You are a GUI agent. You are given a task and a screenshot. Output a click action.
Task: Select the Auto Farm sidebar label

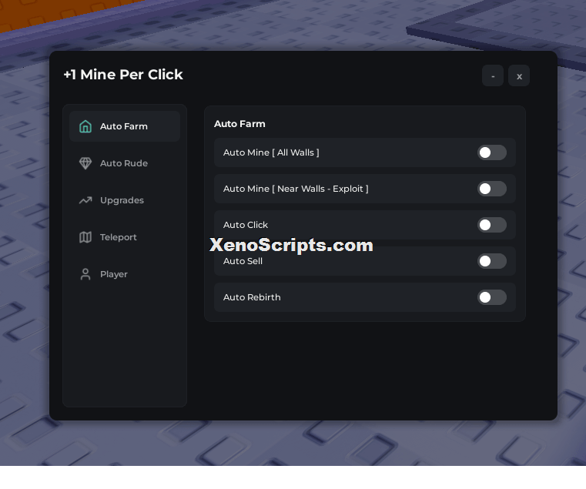pos(124,126)
